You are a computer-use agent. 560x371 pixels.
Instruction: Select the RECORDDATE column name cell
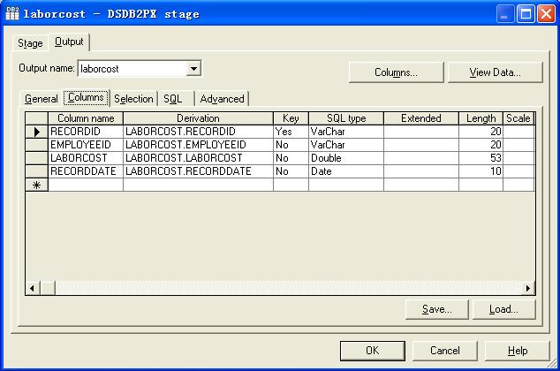(86, 171)
